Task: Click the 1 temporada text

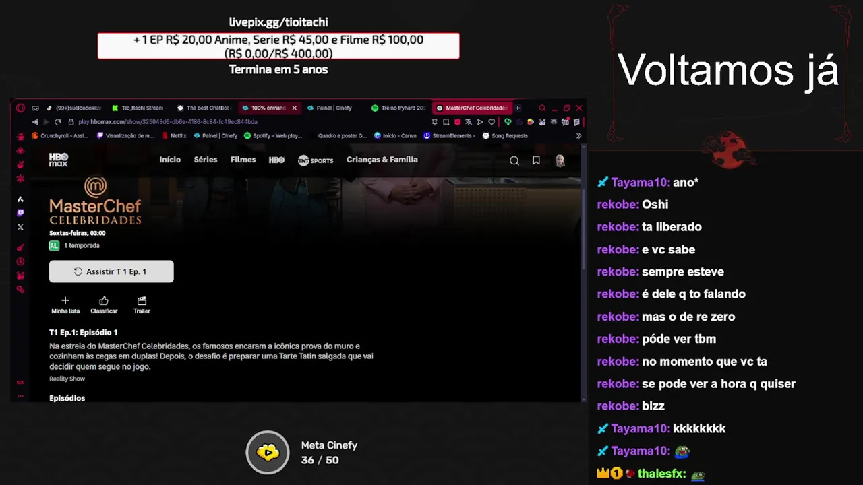Action: click(82, 245)
